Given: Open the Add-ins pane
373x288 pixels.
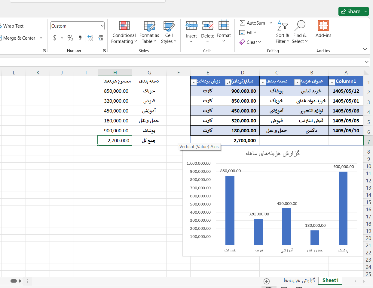Looking at the screenshot, I should pyautogui.click(x=323, y=29).
